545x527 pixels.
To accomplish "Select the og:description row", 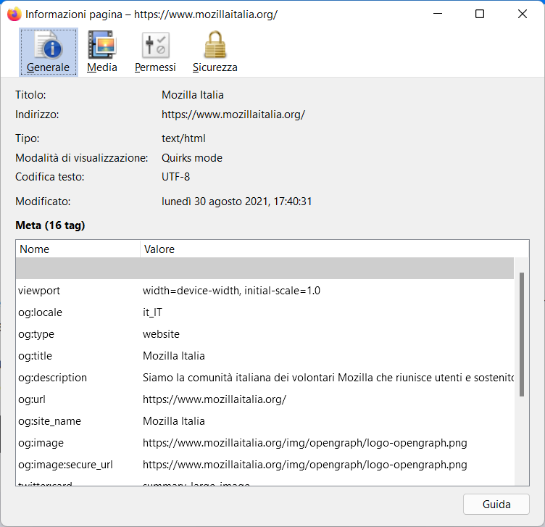I will (265, 378).
